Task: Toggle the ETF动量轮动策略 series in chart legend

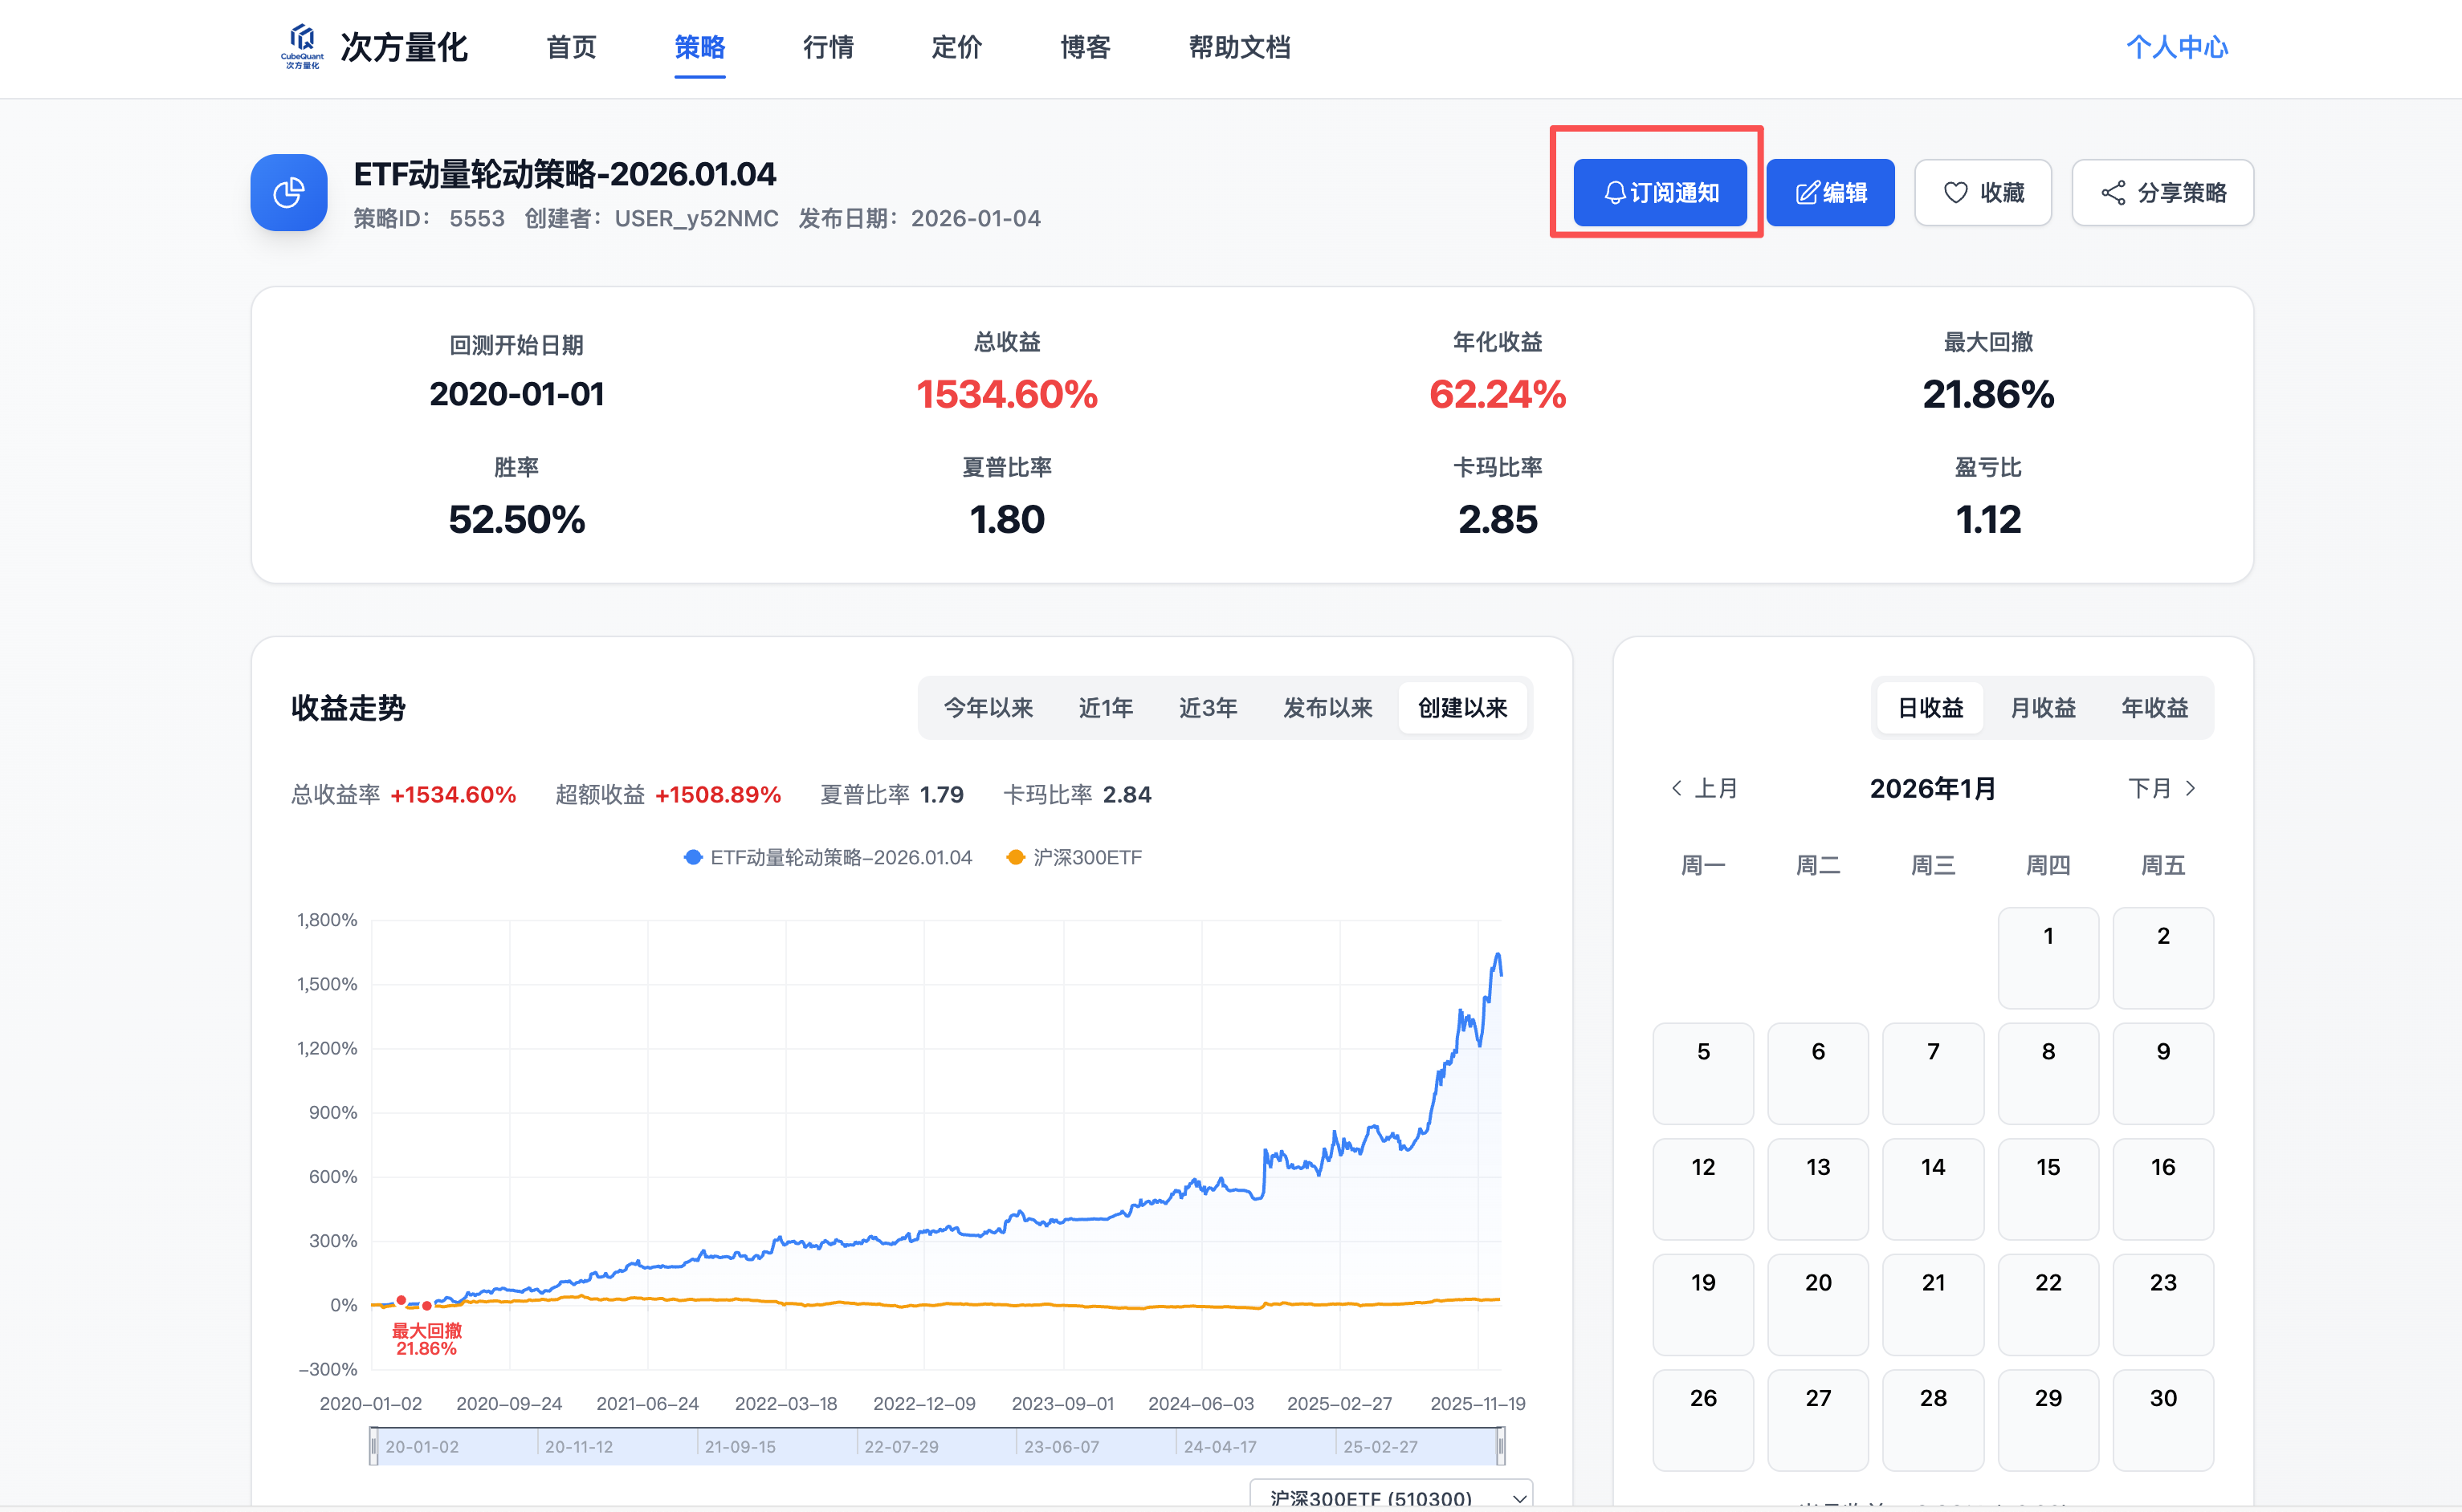Action: click(829, 857)
